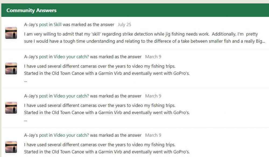
Task: Click 'March 9' date on the last Video entry
Action: coord(153,135)
